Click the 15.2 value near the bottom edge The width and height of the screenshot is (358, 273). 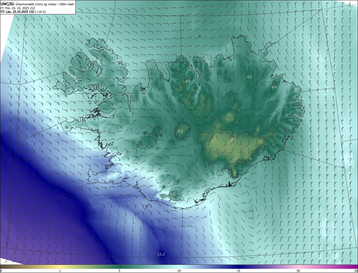161,254
